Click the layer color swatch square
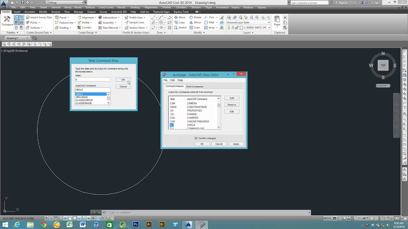The width and height of the screenshot is (408, 229). (241, 28)
